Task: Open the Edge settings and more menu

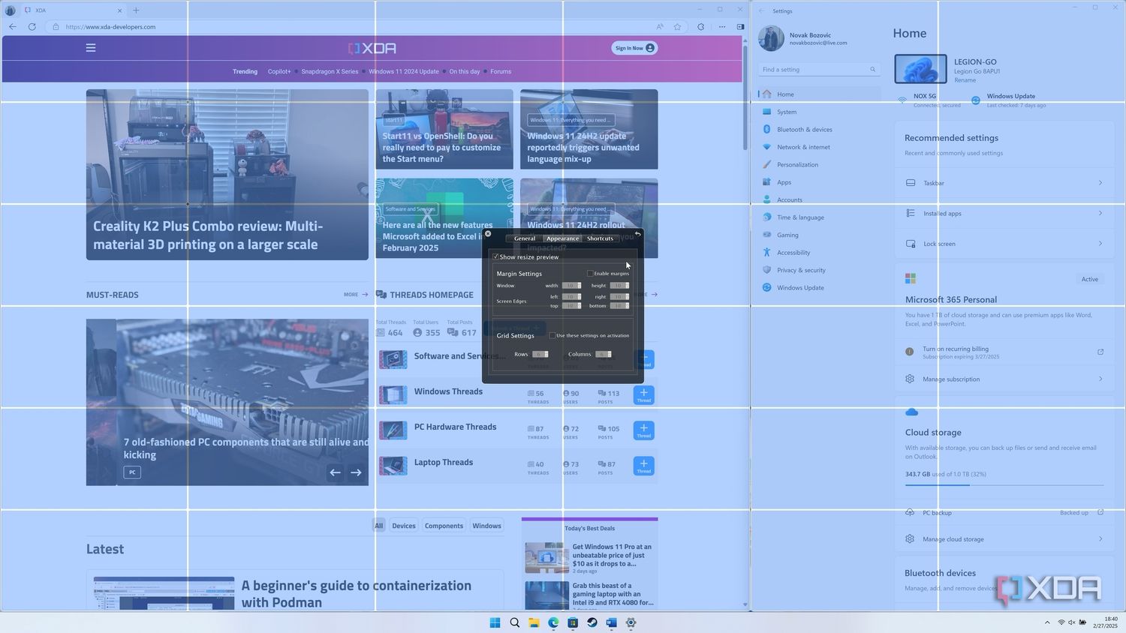Action: click(722, 27)
